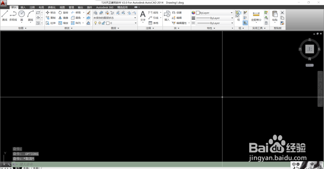The image size is (324, 169).
Task: Click the 复制 (Copy) modify tool
Action: click(51, 18)
